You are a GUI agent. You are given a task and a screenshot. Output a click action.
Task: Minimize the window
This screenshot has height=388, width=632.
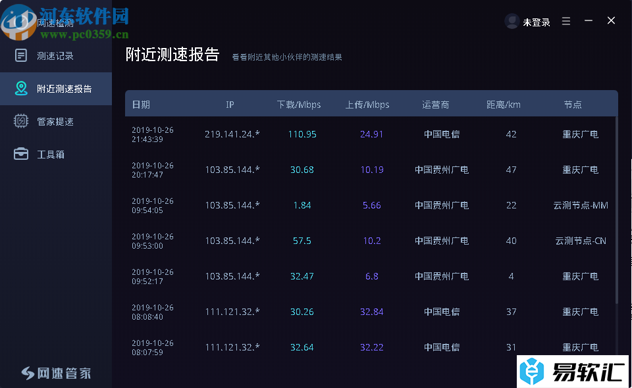pos(589,20)
